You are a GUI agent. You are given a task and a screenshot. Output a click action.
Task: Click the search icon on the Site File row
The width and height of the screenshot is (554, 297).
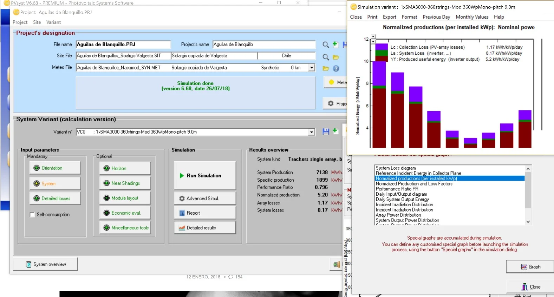326,57
